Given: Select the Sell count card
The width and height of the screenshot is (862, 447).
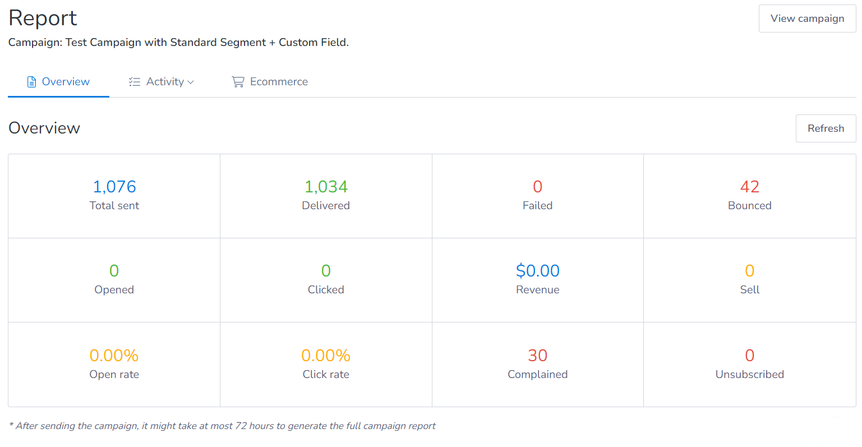Looking at the screenshot, I should tap(749, 280).
